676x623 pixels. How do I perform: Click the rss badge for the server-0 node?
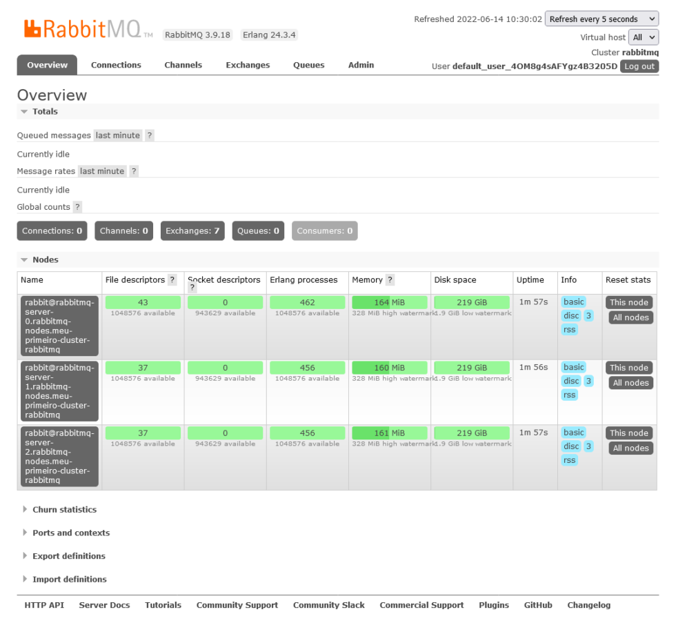click(x=568, y=329)
